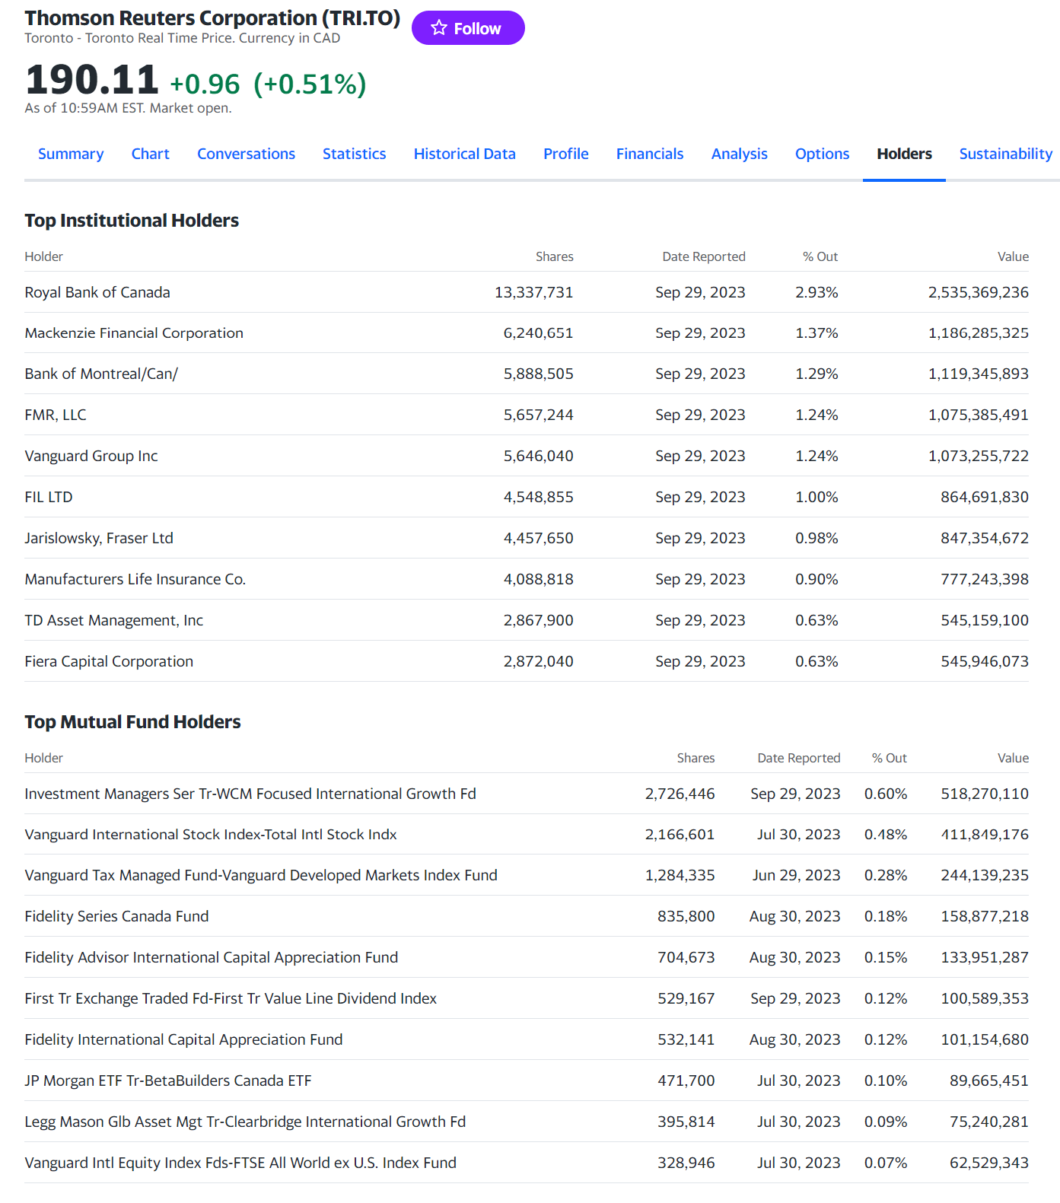The height and width of the screenshot is (1203, 1060).
Task: Select JP Morgan BetaBuilders Canada ETF row
Action: (168, 1080)
